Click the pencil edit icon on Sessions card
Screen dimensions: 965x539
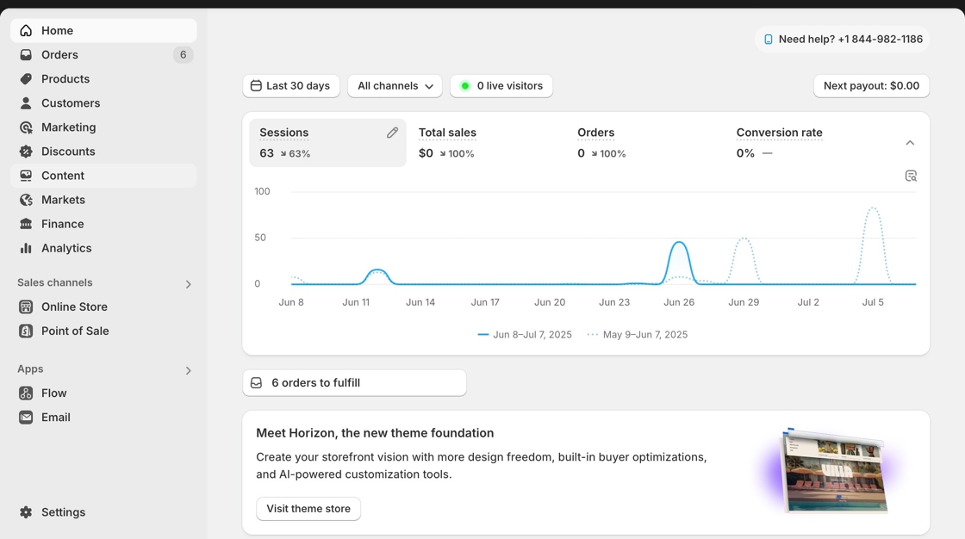point(392,133)
